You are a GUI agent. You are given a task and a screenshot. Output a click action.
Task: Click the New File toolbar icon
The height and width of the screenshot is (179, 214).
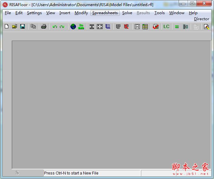(x=6, y=26)
